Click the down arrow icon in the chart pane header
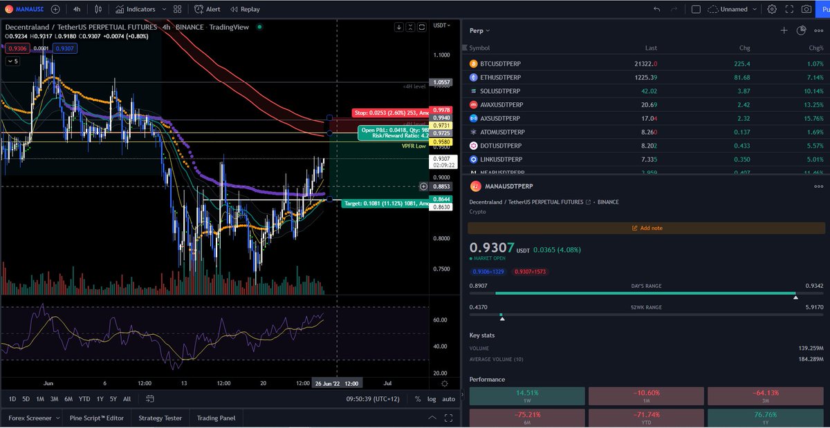The image size is (830, 428). click(x=399, y=27)
